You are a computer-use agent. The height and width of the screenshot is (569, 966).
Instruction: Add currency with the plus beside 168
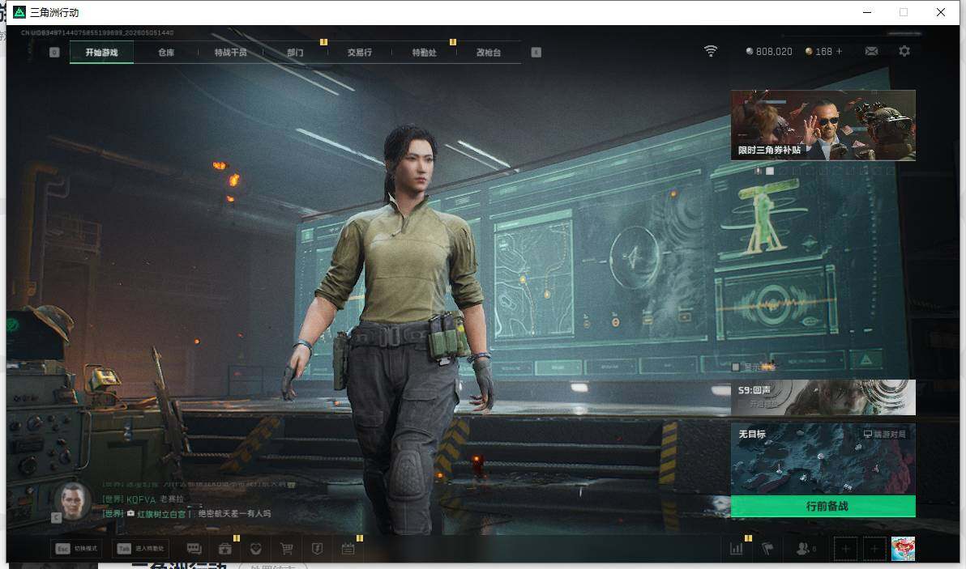(x=839, y=52)
